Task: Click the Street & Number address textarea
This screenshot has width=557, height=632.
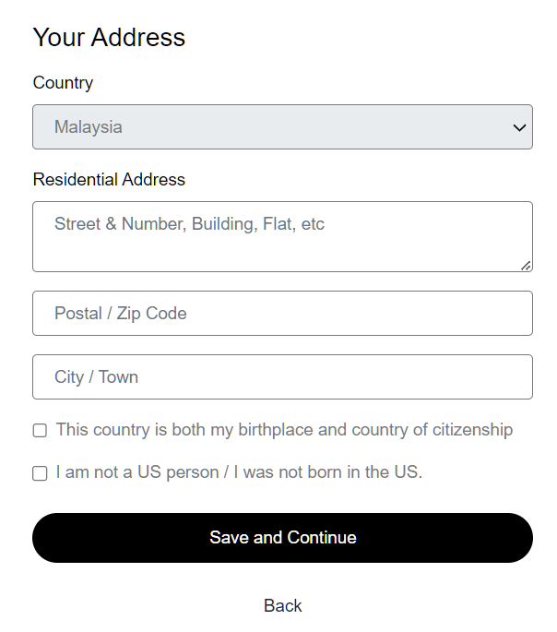Action: (282, 237)
